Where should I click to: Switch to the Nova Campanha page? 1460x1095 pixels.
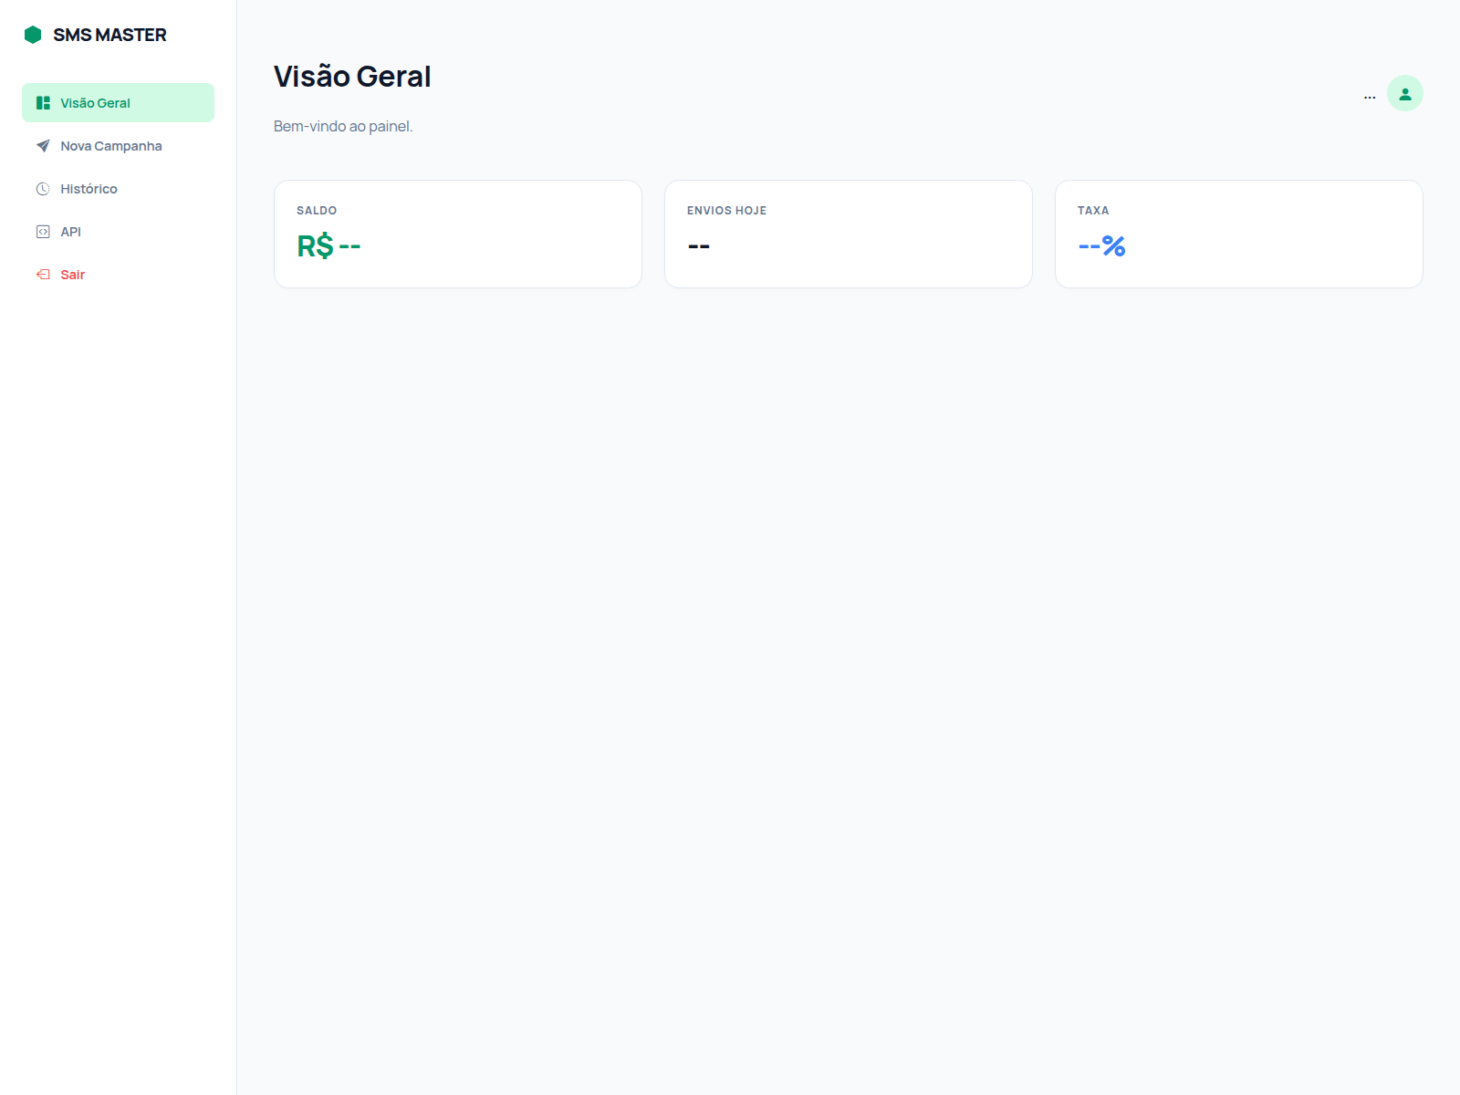point(110,145)
